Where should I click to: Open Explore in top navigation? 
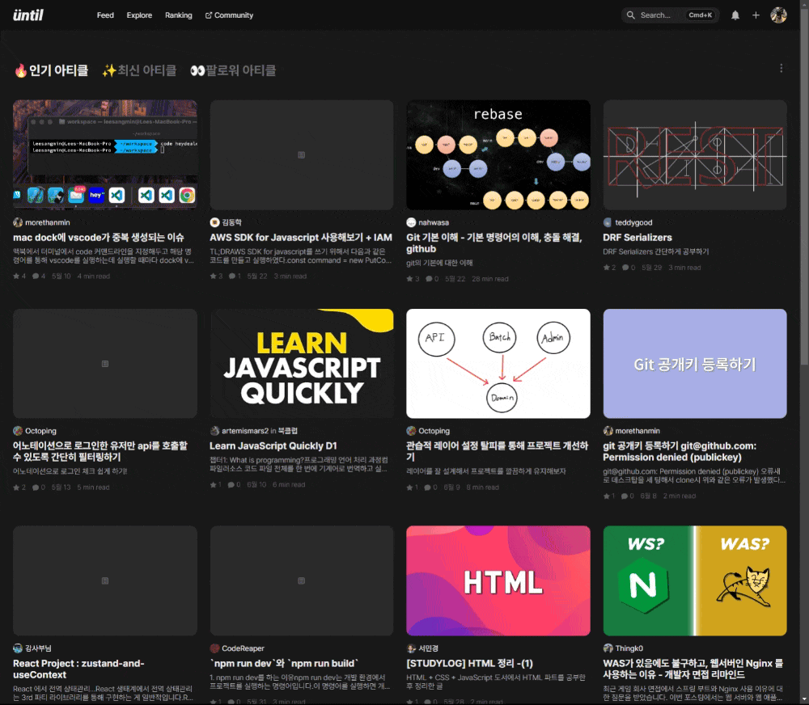139,15
